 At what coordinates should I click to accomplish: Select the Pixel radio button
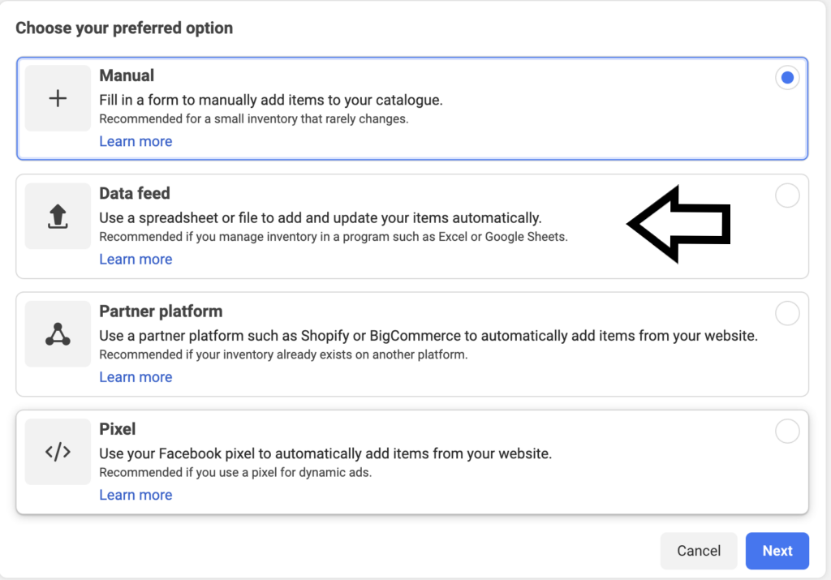[x=786, y=431]
